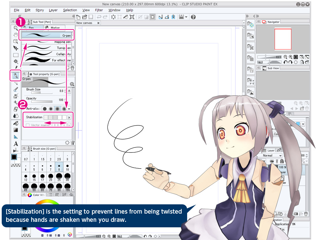The height and width of the screenshot is (240, 320).
Task: Select the strongest Anti-aliasing option
Action: [64, 109]
